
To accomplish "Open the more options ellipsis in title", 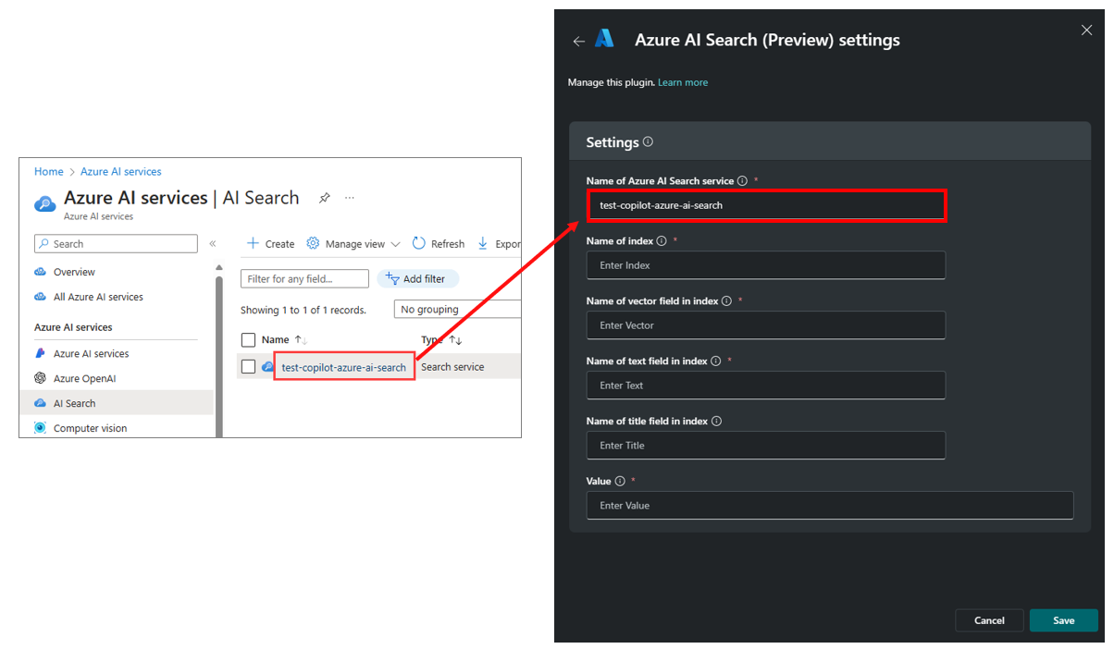I will pyautogui.click(x=350, y=198).
